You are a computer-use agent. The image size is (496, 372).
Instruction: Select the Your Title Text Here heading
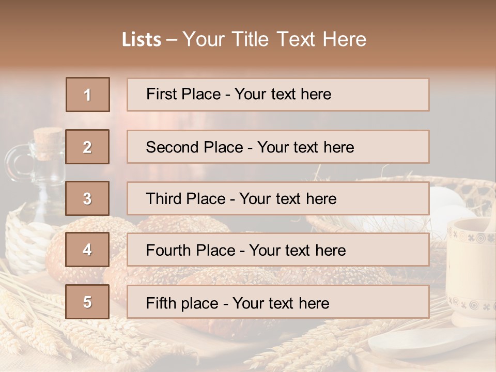click(274, 39)
